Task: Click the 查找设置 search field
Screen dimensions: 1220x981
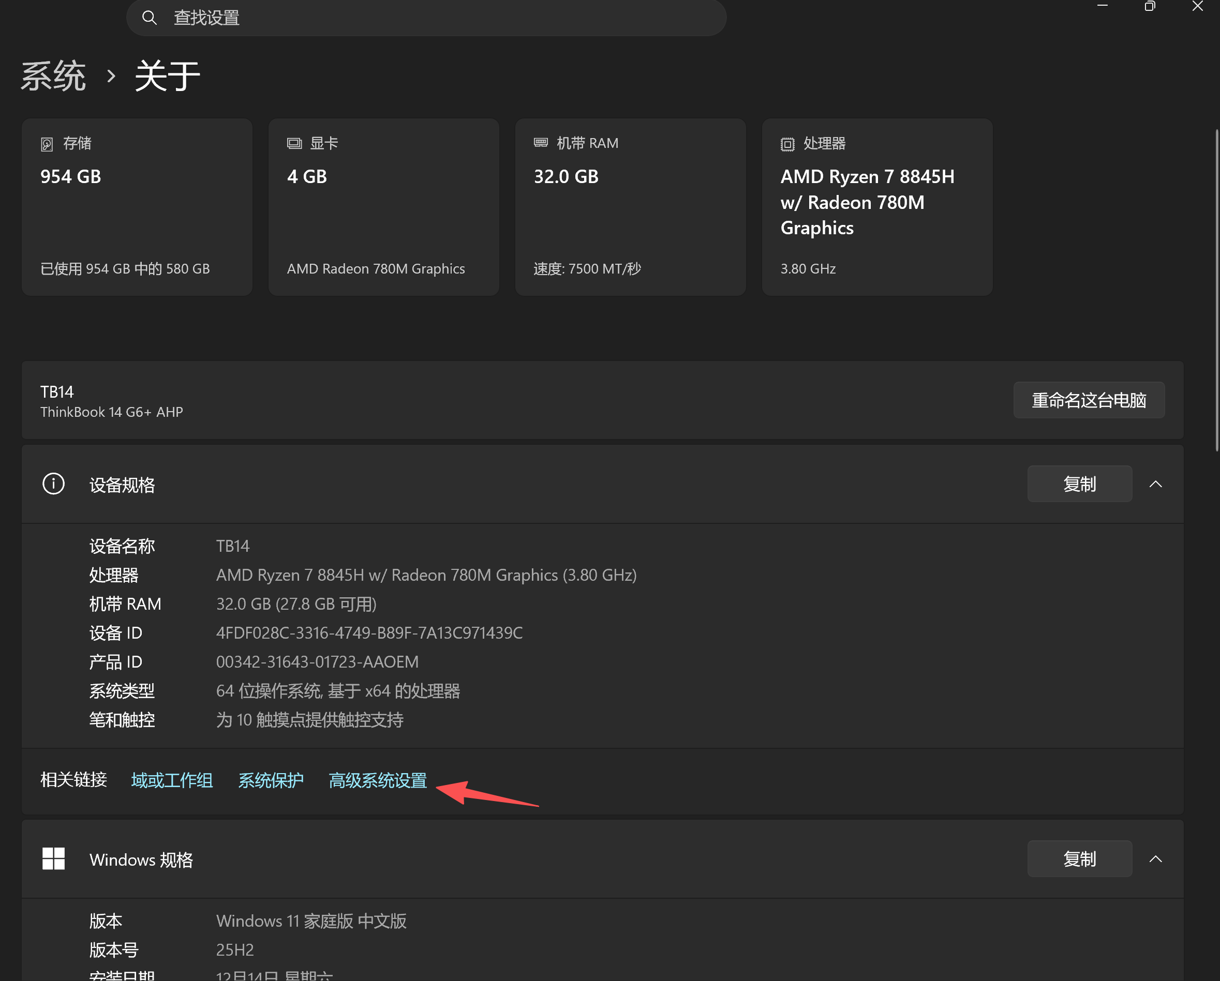Action: click(x=426, y=18)
